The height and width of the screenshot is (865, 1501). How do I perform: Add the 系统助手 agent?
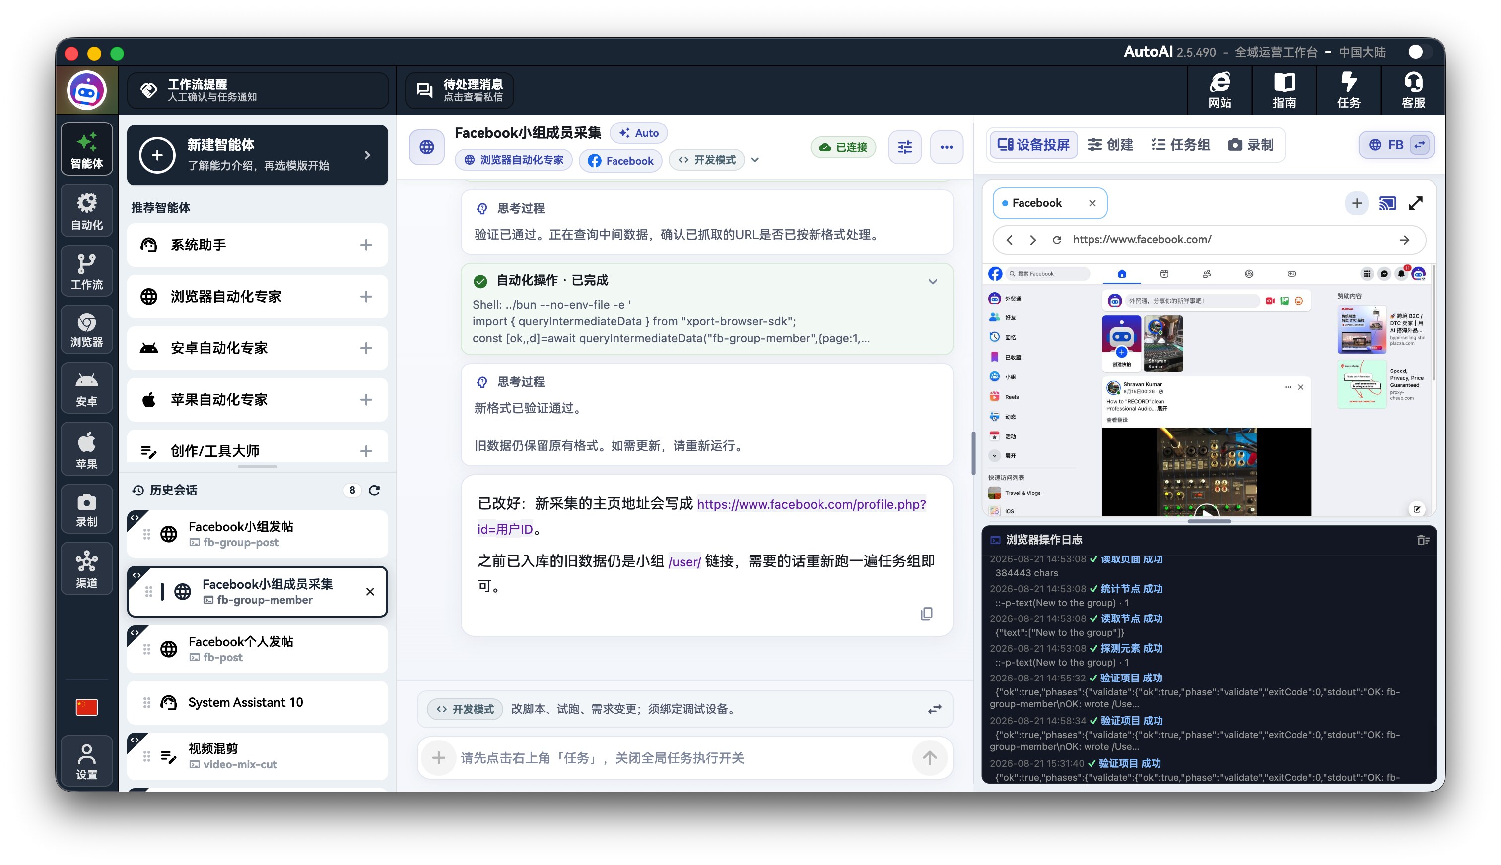(x=366, y=245)
